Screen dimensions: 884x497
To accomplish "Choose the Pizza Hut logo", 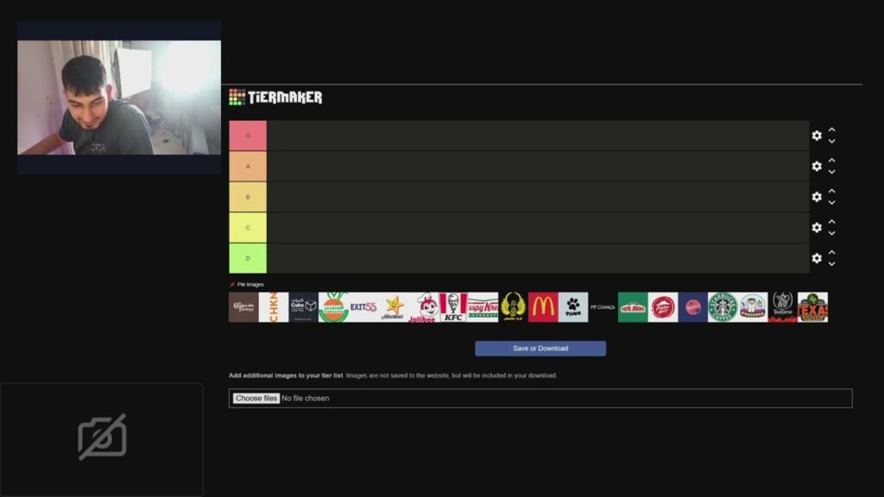I will (662, 307).
